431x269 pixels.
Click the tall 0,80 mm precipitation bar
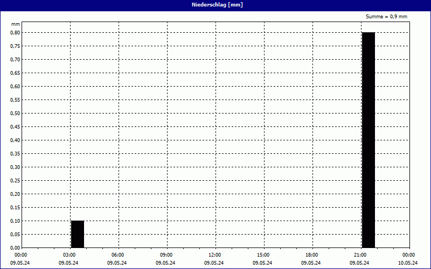point(368,140)
